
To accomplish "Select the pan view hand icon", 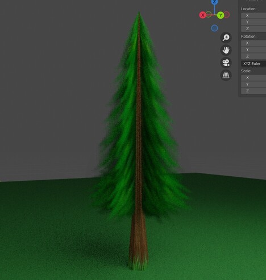I will pos(226,50).
